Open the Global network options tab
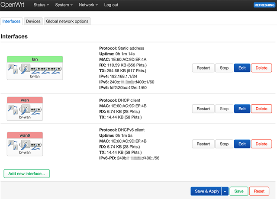Viewport: 277px width, 199px height. 67,21
